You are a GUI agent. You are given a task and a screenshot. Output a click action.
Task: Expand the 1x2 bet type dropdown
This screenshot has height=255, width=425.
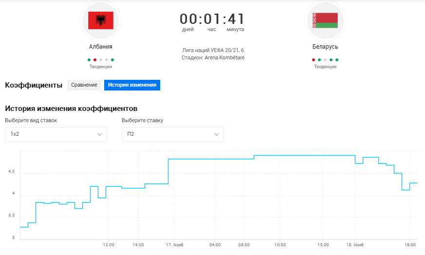pos(55,134)
